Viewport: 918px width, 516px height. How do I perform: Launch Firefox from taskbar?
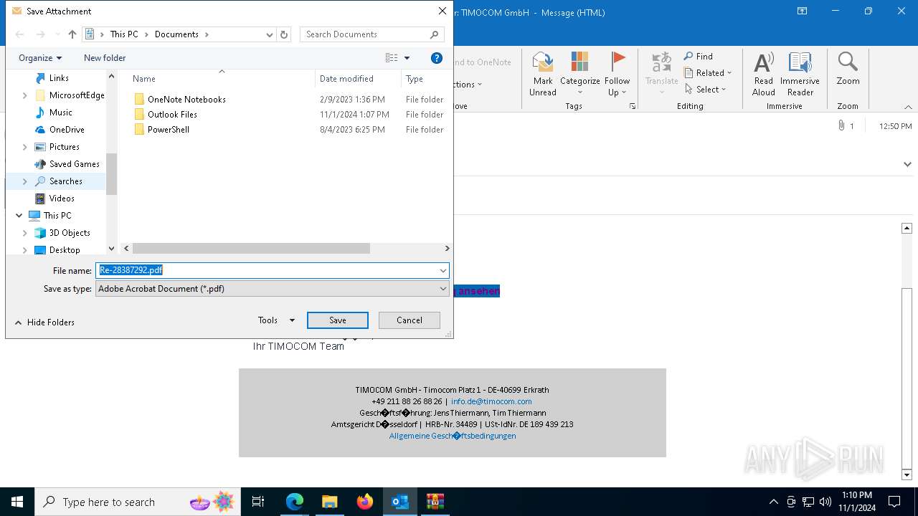click(365, 502)
